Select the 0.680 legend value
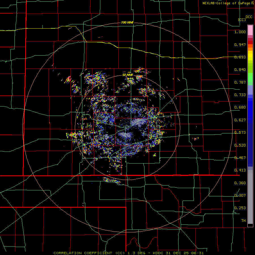This screenshot has width=255, height=255. (240, 107)
